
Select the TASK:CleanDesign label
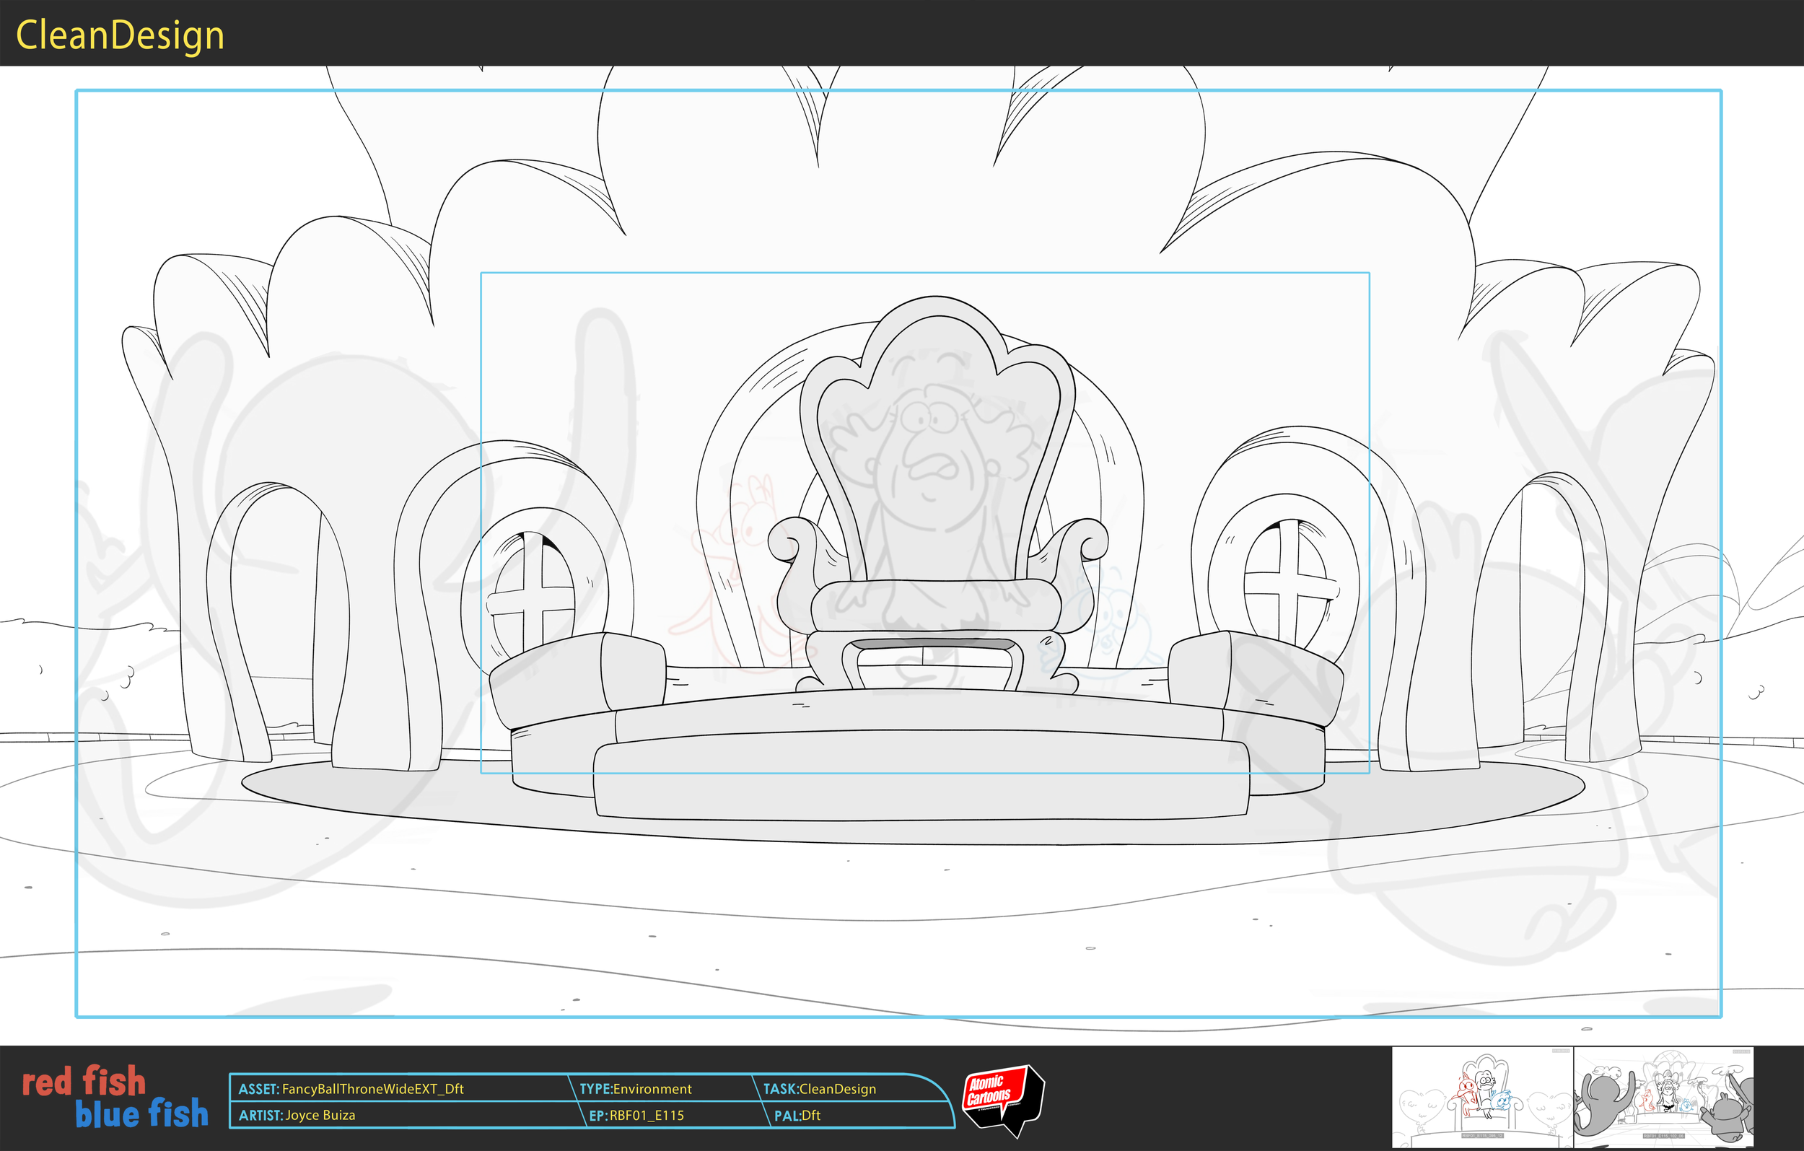point(820,1090)
